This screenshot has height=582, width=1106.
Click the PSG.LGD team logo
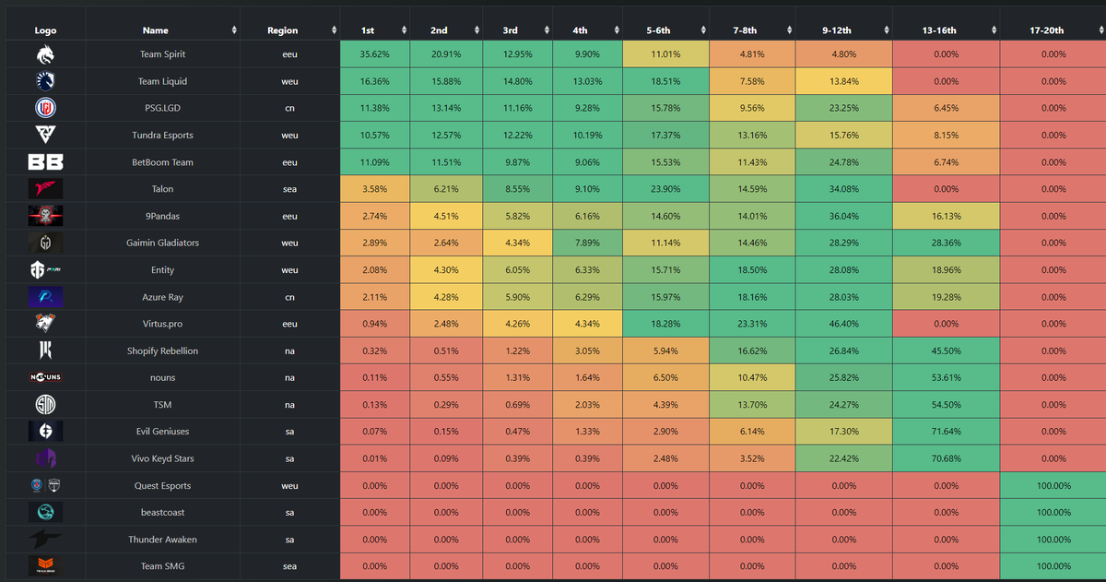point(45,108)
